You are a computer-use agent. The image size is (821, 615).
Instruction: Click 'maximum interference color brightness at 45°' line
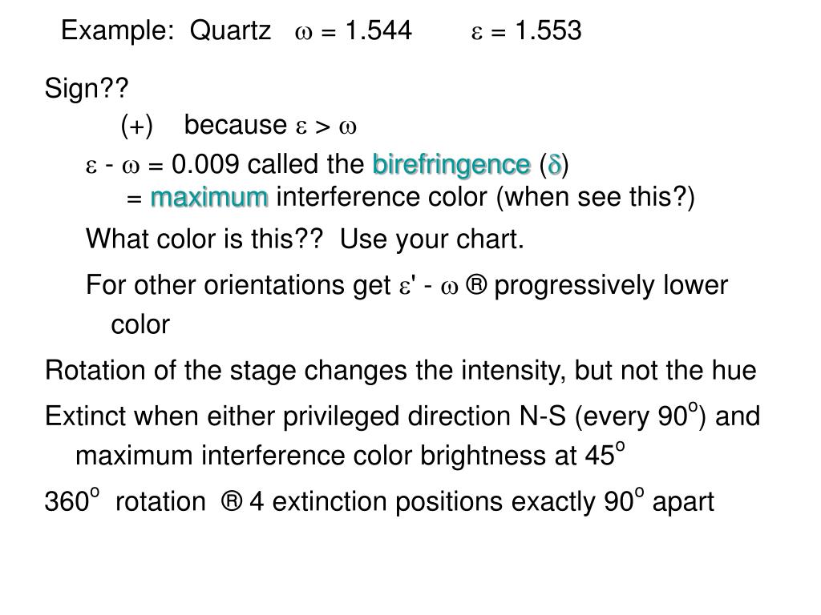[350, 455]
